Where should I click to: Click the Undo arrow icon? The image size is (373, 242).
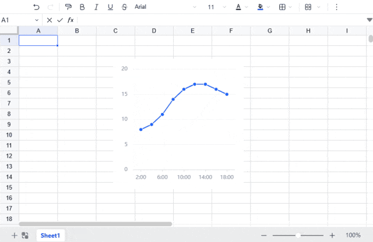point(37,7)
